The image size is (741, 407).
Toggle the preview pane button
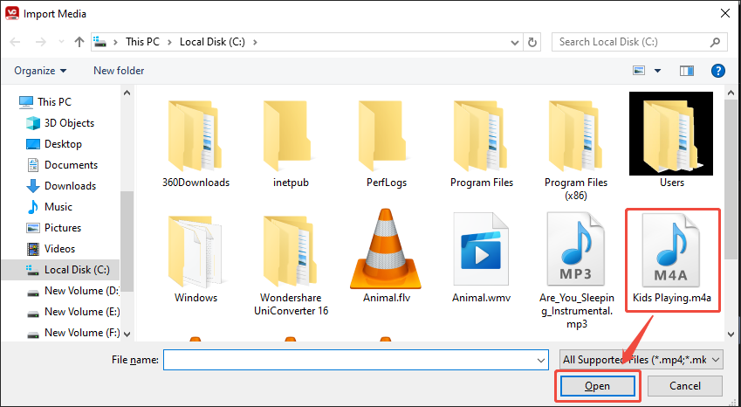pyautogui.click(x=687, y=71)
